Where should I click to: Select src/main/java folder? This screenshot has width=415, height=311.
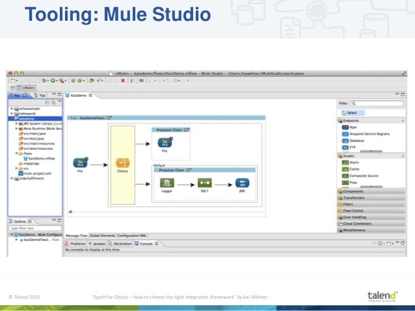32,134
